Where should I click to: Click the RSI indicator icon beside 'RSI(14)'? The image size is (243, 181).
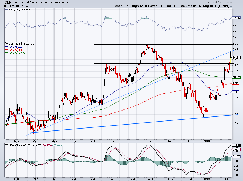coord(6,10)
